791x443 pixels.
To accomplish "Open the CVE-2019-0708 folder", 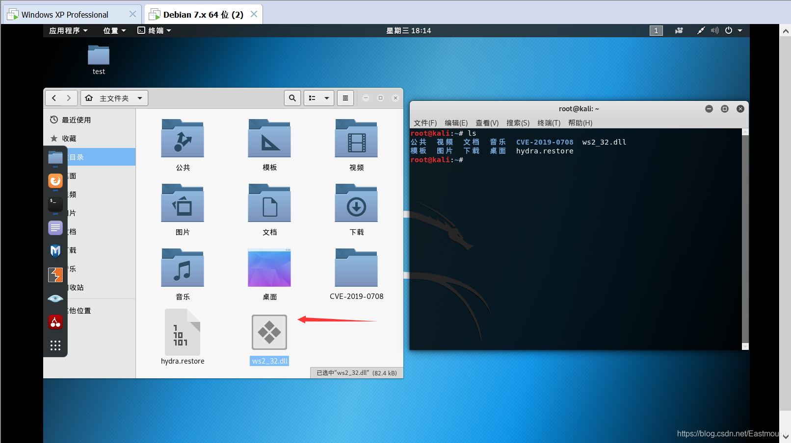I will click(x=356, y=268).
